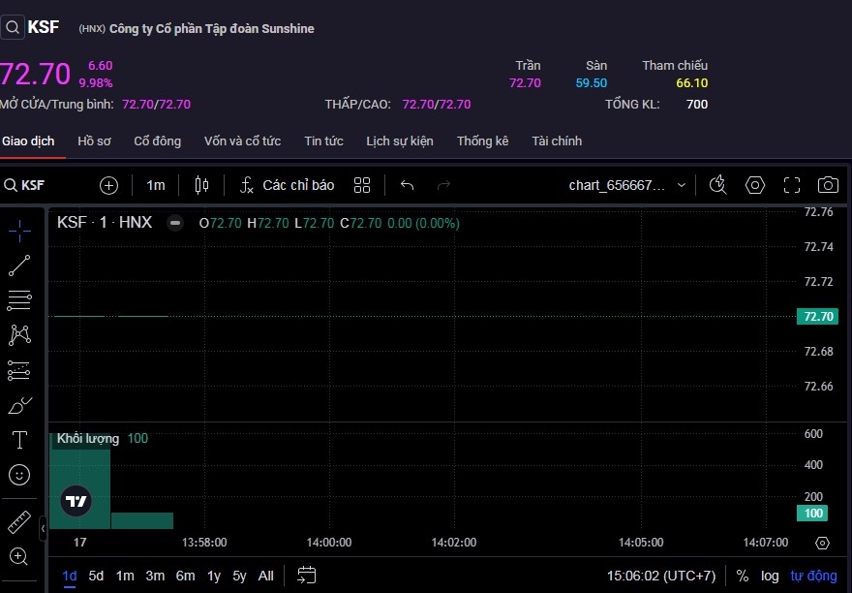Screen dimensions: 852x593
Task: Click the compare symbol plus icon
Action: tap(108, 185)
